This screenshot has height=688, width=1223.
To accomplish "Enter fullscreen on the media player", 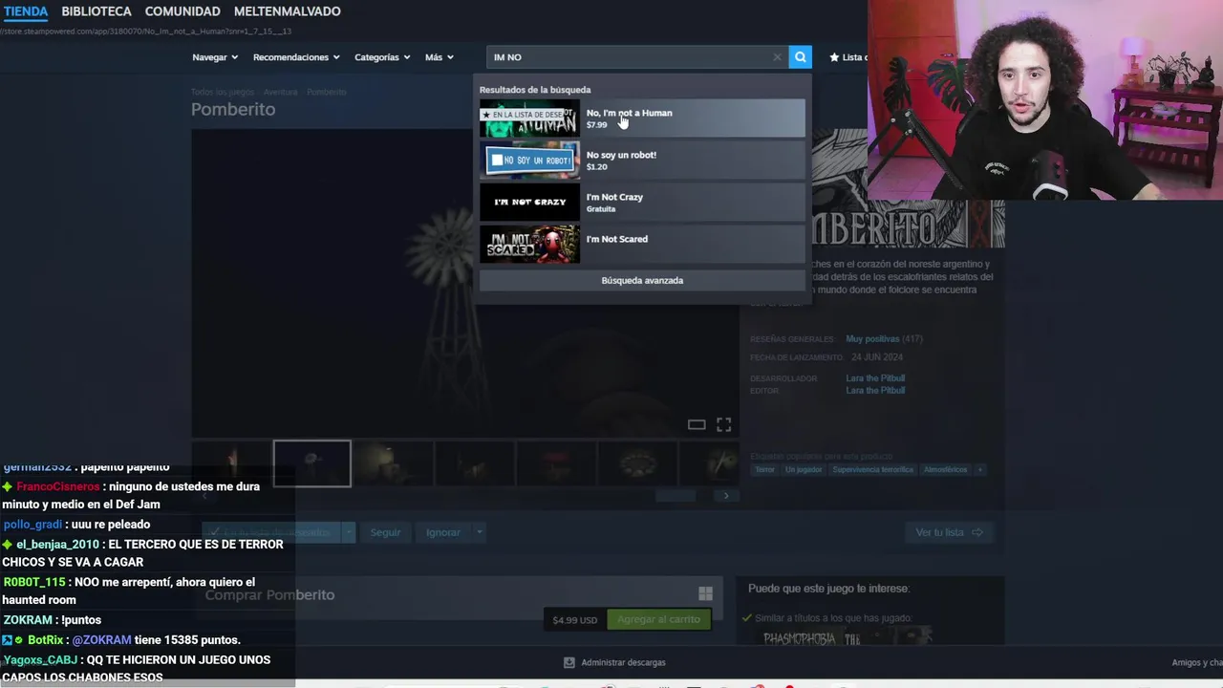I will point(724,425).
